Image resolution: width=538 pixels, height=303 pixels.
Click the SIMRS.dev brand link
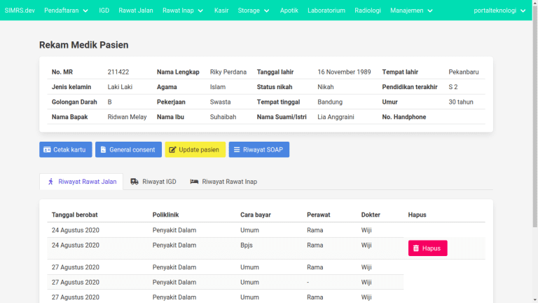[20, 11]
